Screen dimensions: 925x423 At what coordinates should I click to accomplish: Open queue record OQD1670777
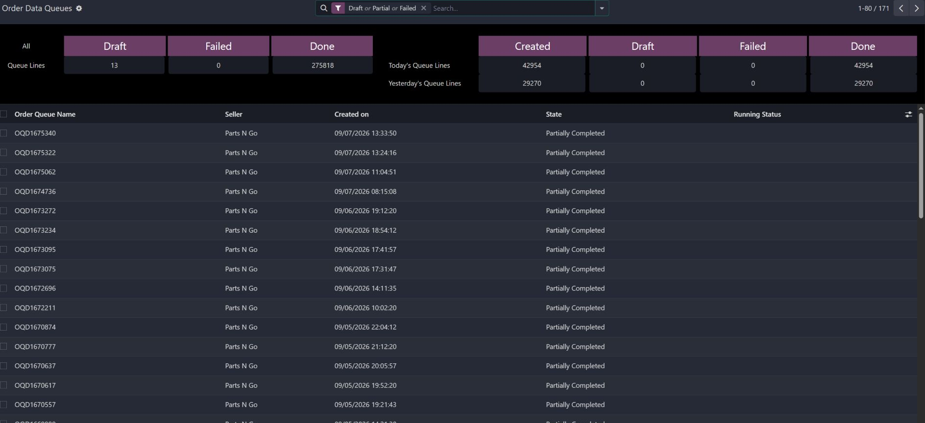click(x=35, y=346)
